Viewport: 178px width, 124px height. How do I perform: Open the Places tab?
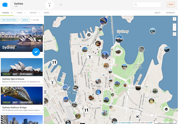[x=6, y=13]
